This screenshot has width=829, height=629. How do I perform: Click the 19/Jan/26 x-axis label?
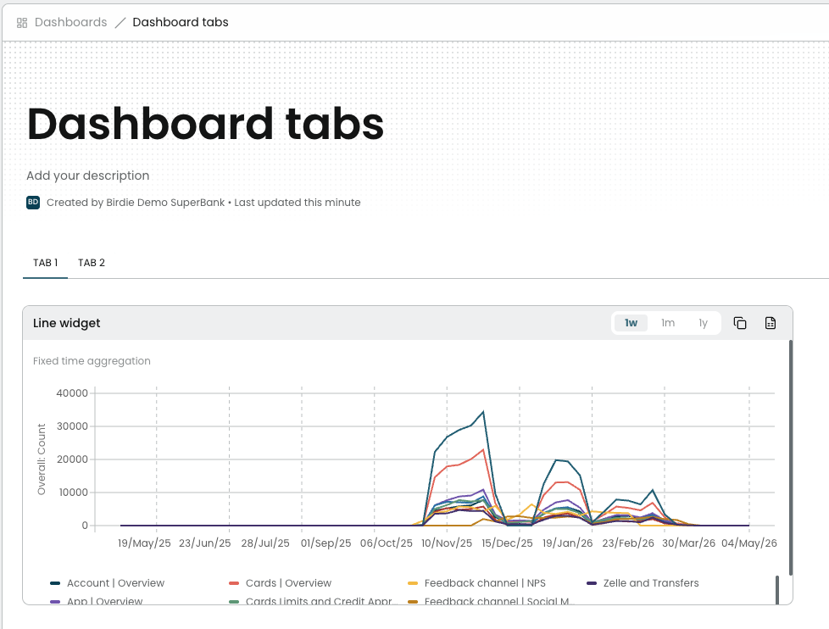(x=567, y=543)
